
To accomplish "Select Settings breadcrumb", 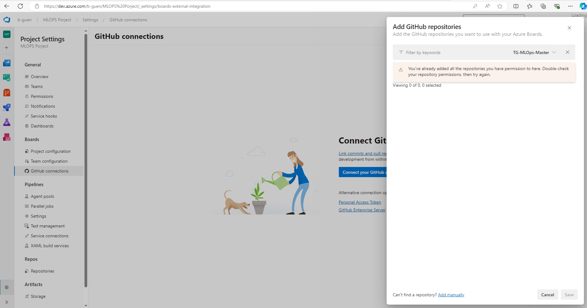I will (90, 20).
